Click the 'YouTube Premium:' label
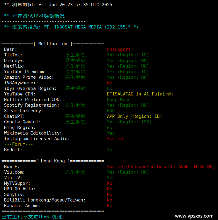The height and width of the screenshot is (220, 218). coord(25,72)
